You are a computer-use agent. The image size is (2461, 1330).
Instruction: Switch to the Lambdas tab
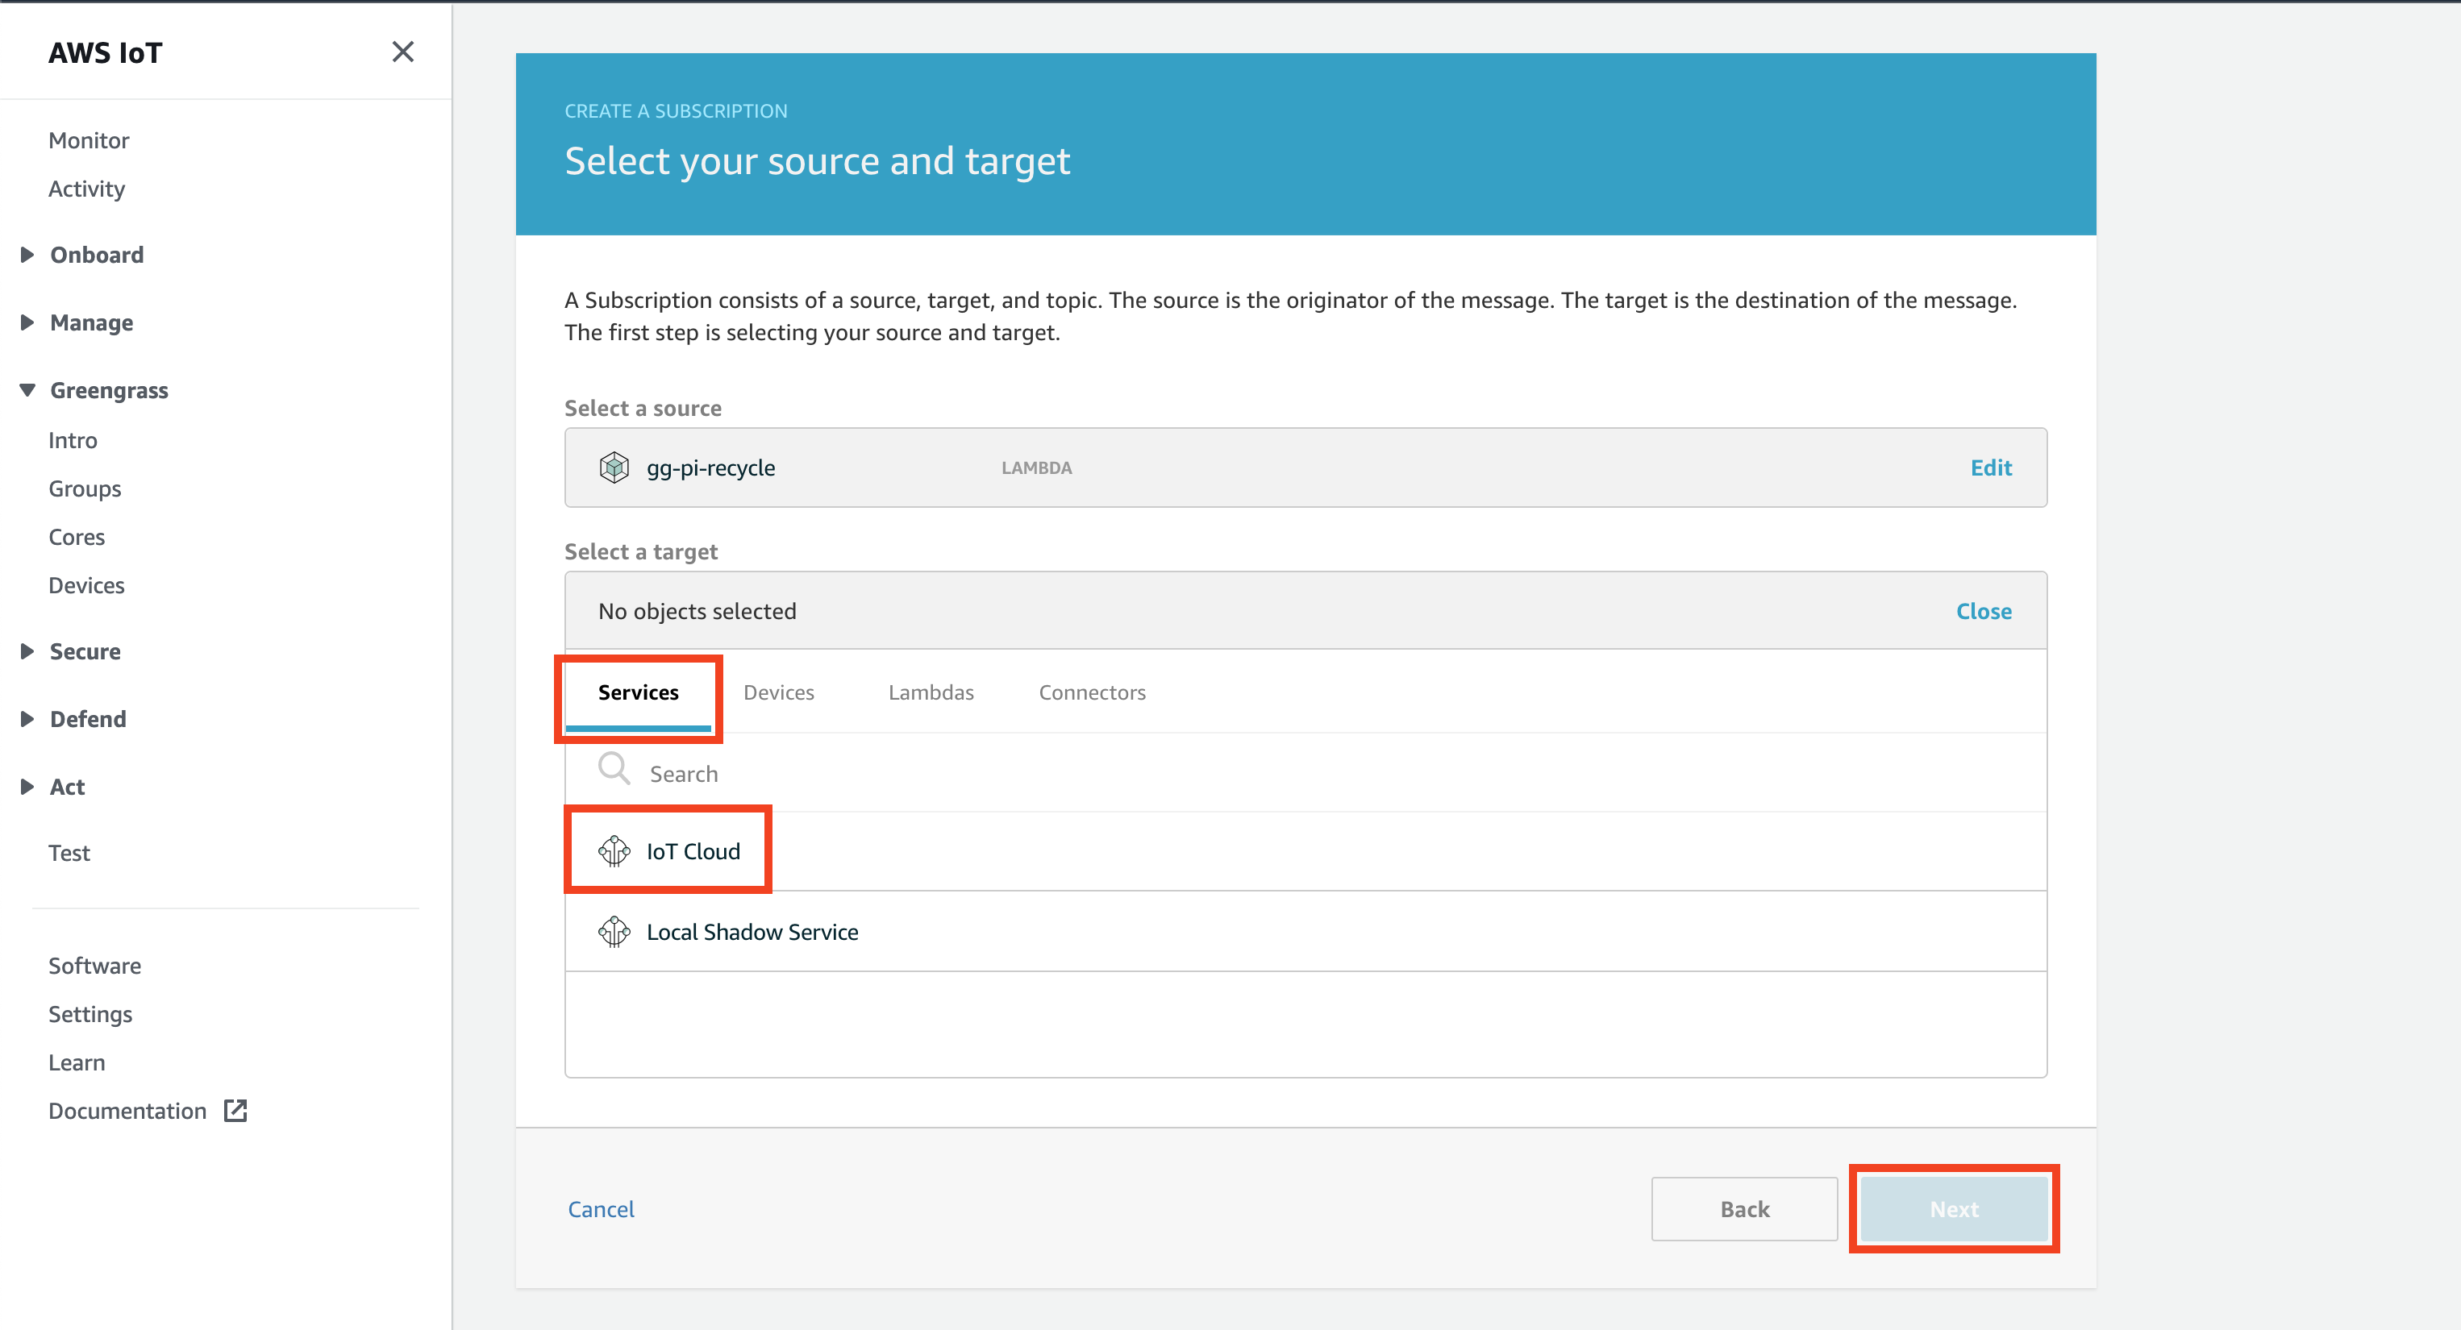click(931, 692)
